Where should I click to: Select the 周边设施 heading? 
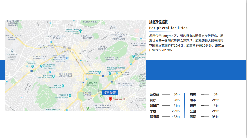(x=158, y=22)
